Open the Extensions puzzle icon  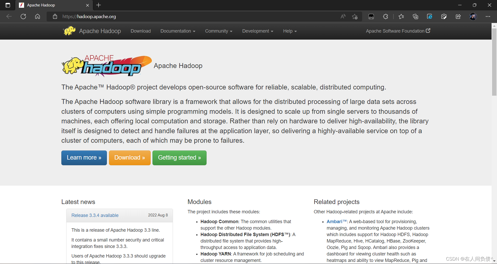click(x=385, y=17)
